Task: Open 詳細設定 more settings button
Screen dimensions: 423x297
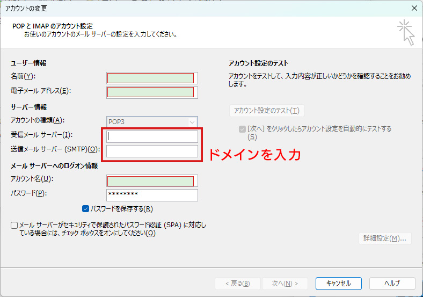Action: (385, 238)
